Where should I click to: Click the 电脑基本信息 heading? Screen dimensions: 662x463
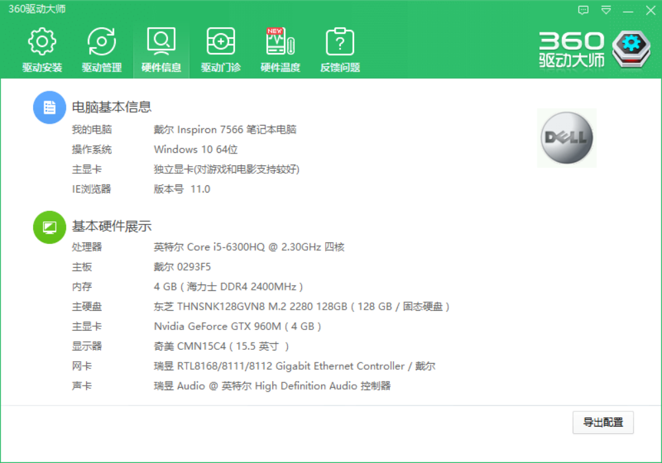coord(111,106)
